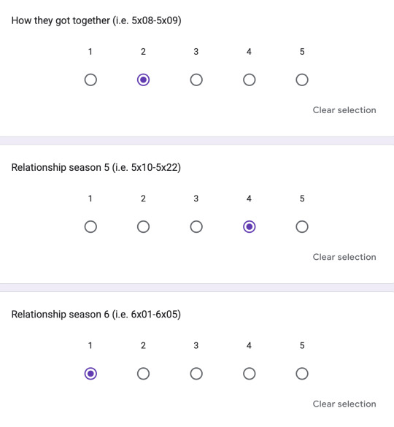Pick rating 3 for Relationship season 6

[196, 374]
